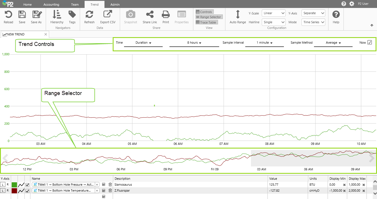Export trend data with Export CSV
This screenshot has height=199, width=377.
pyautogui.click(x=108, y=14)
